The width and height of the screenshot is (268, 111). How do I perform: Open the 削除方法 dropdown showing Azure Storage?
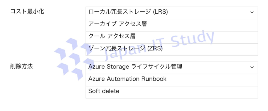click(171, 67)
